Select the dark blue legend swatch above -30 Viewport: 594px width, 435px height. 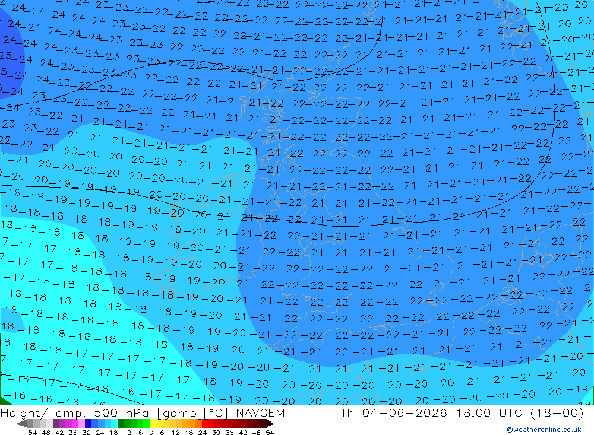point(88,423)
